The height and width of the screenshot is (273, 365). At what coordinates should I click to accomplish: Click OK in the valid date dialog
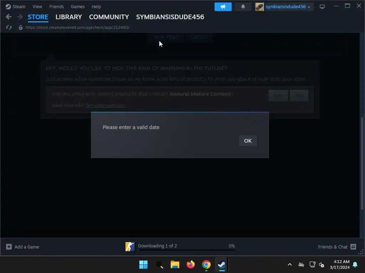coord(248,141)
